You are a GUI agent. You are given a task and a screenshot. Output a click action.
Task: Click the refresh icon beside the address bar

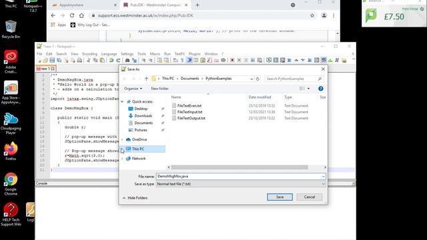click(x=258, y=79)
